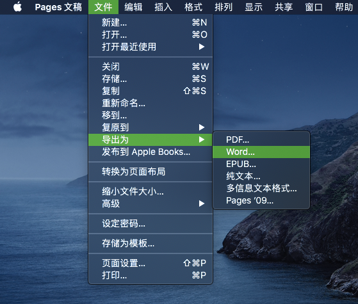Choose 打开... from File menu
The image size is (358, 304).
tap(151, 35)
